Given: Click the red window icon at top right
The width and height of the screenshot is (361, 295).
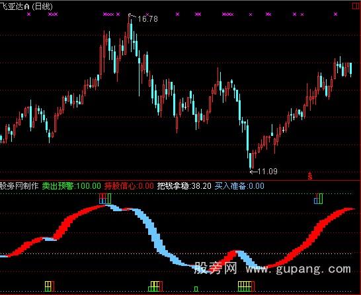Looking at the screenshot, I should 356,6.
